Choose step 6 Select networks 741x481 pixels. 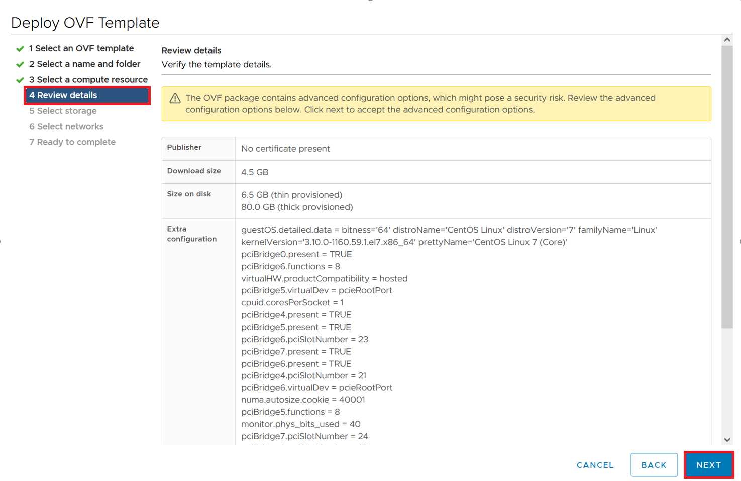(x=66, y=126)
